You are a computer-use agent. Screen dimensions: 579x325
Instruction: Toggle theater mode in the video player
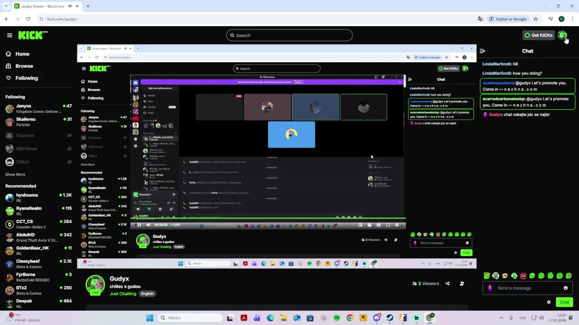379,225
